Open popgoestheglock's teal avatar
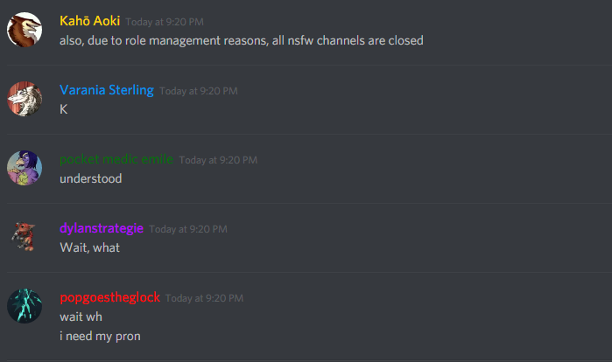 click(x=25, y=306)
